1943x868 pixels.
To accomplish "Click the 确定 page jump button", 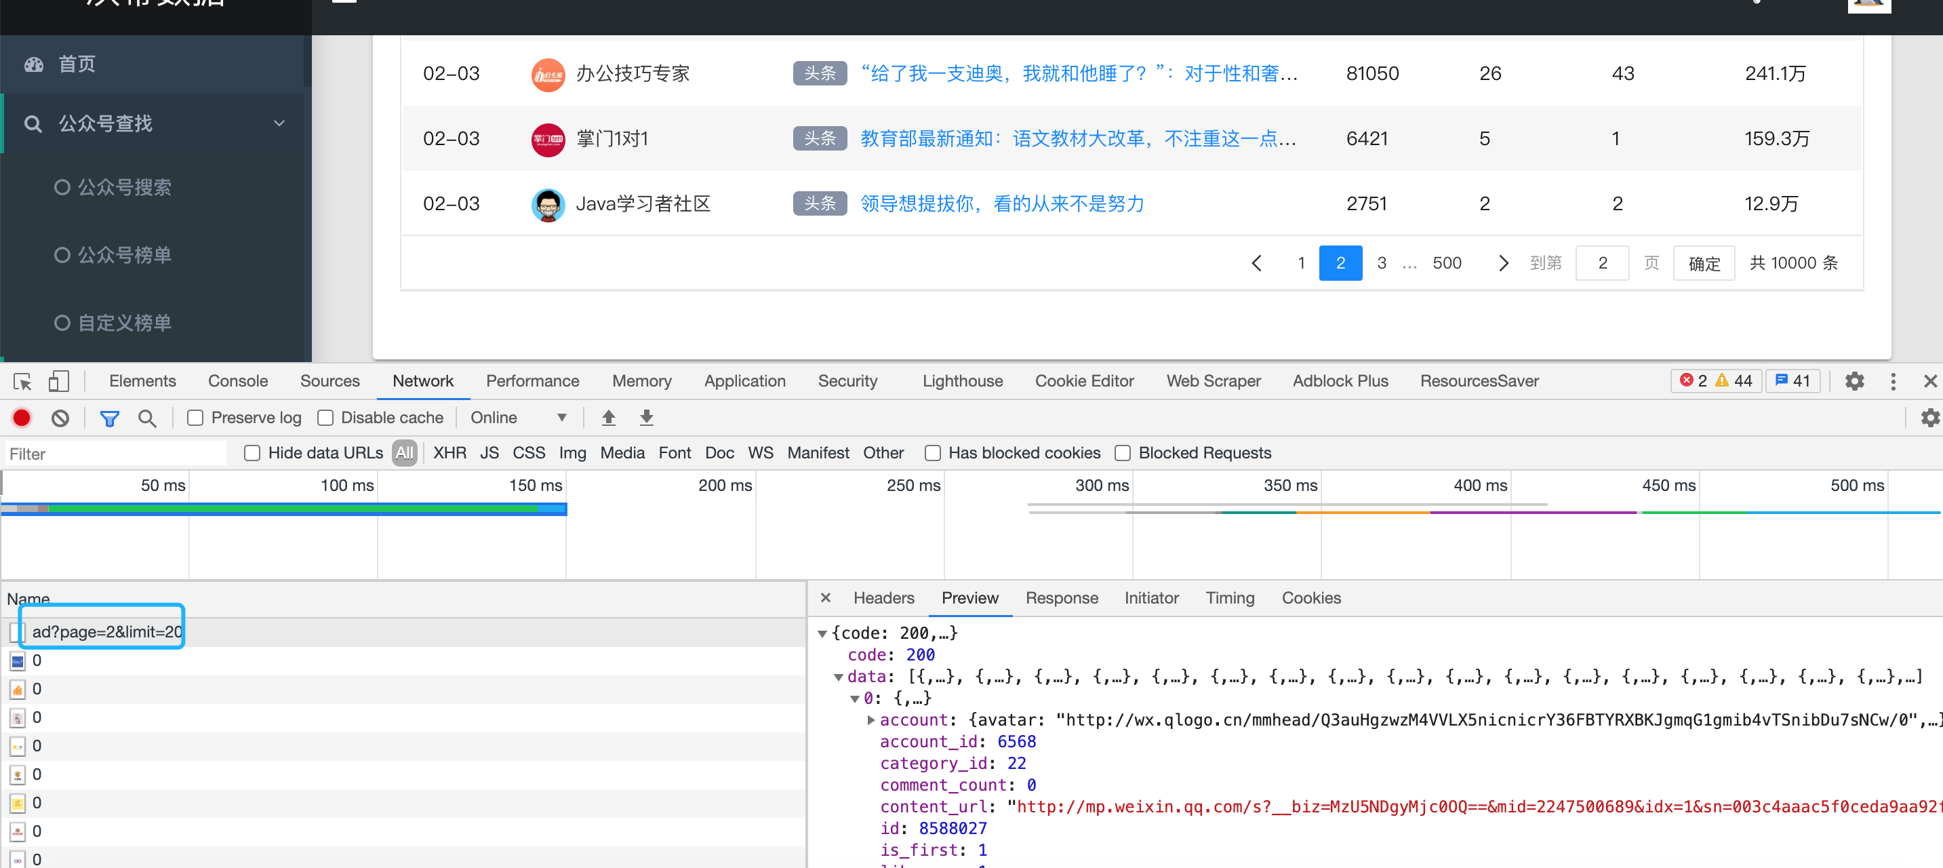I will tap(1703, 263).
